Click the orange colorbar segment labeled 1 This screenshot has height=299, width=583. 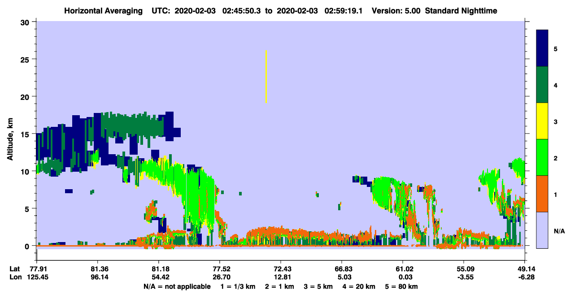pos(542,193)
